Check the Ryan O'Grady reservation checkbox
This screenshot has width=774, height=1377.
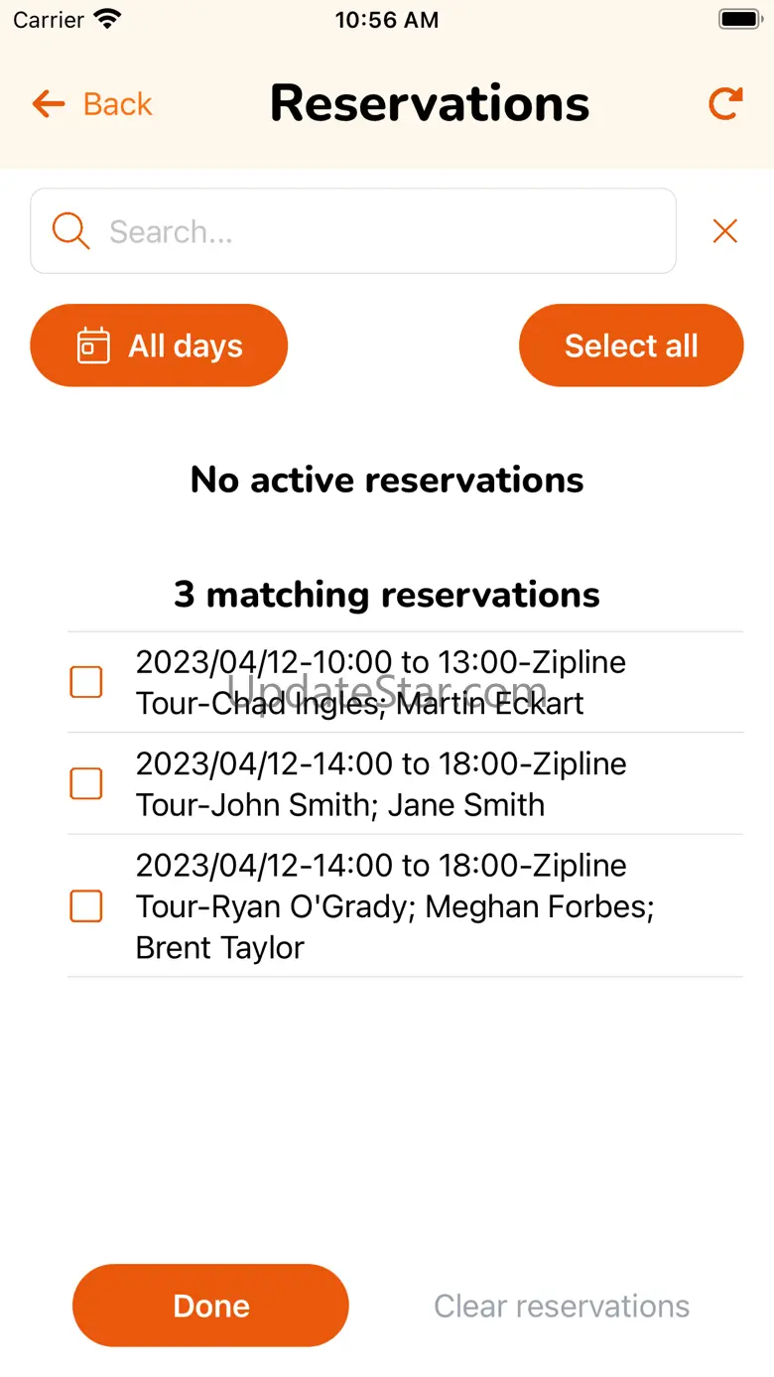(86, 905)
